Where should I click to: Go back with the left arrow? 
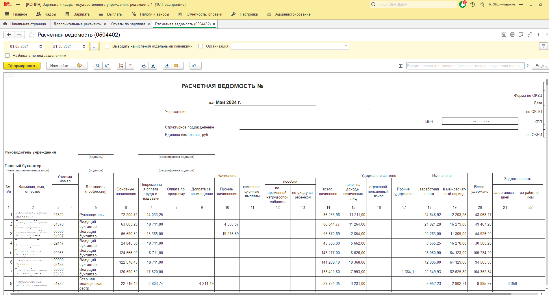(x=9, y=35)
